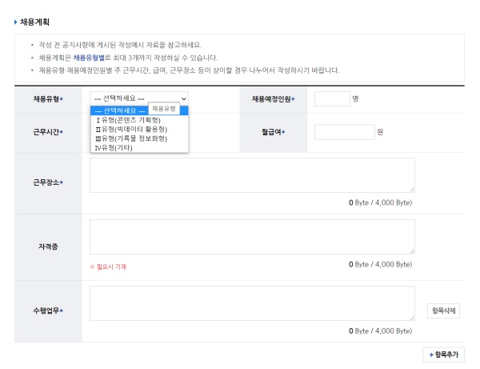This screenshot has height=369, width=480.
Task: Click the 수행업무 textarea resize corner
Action: pyautogui.click(x=412, y=318)
